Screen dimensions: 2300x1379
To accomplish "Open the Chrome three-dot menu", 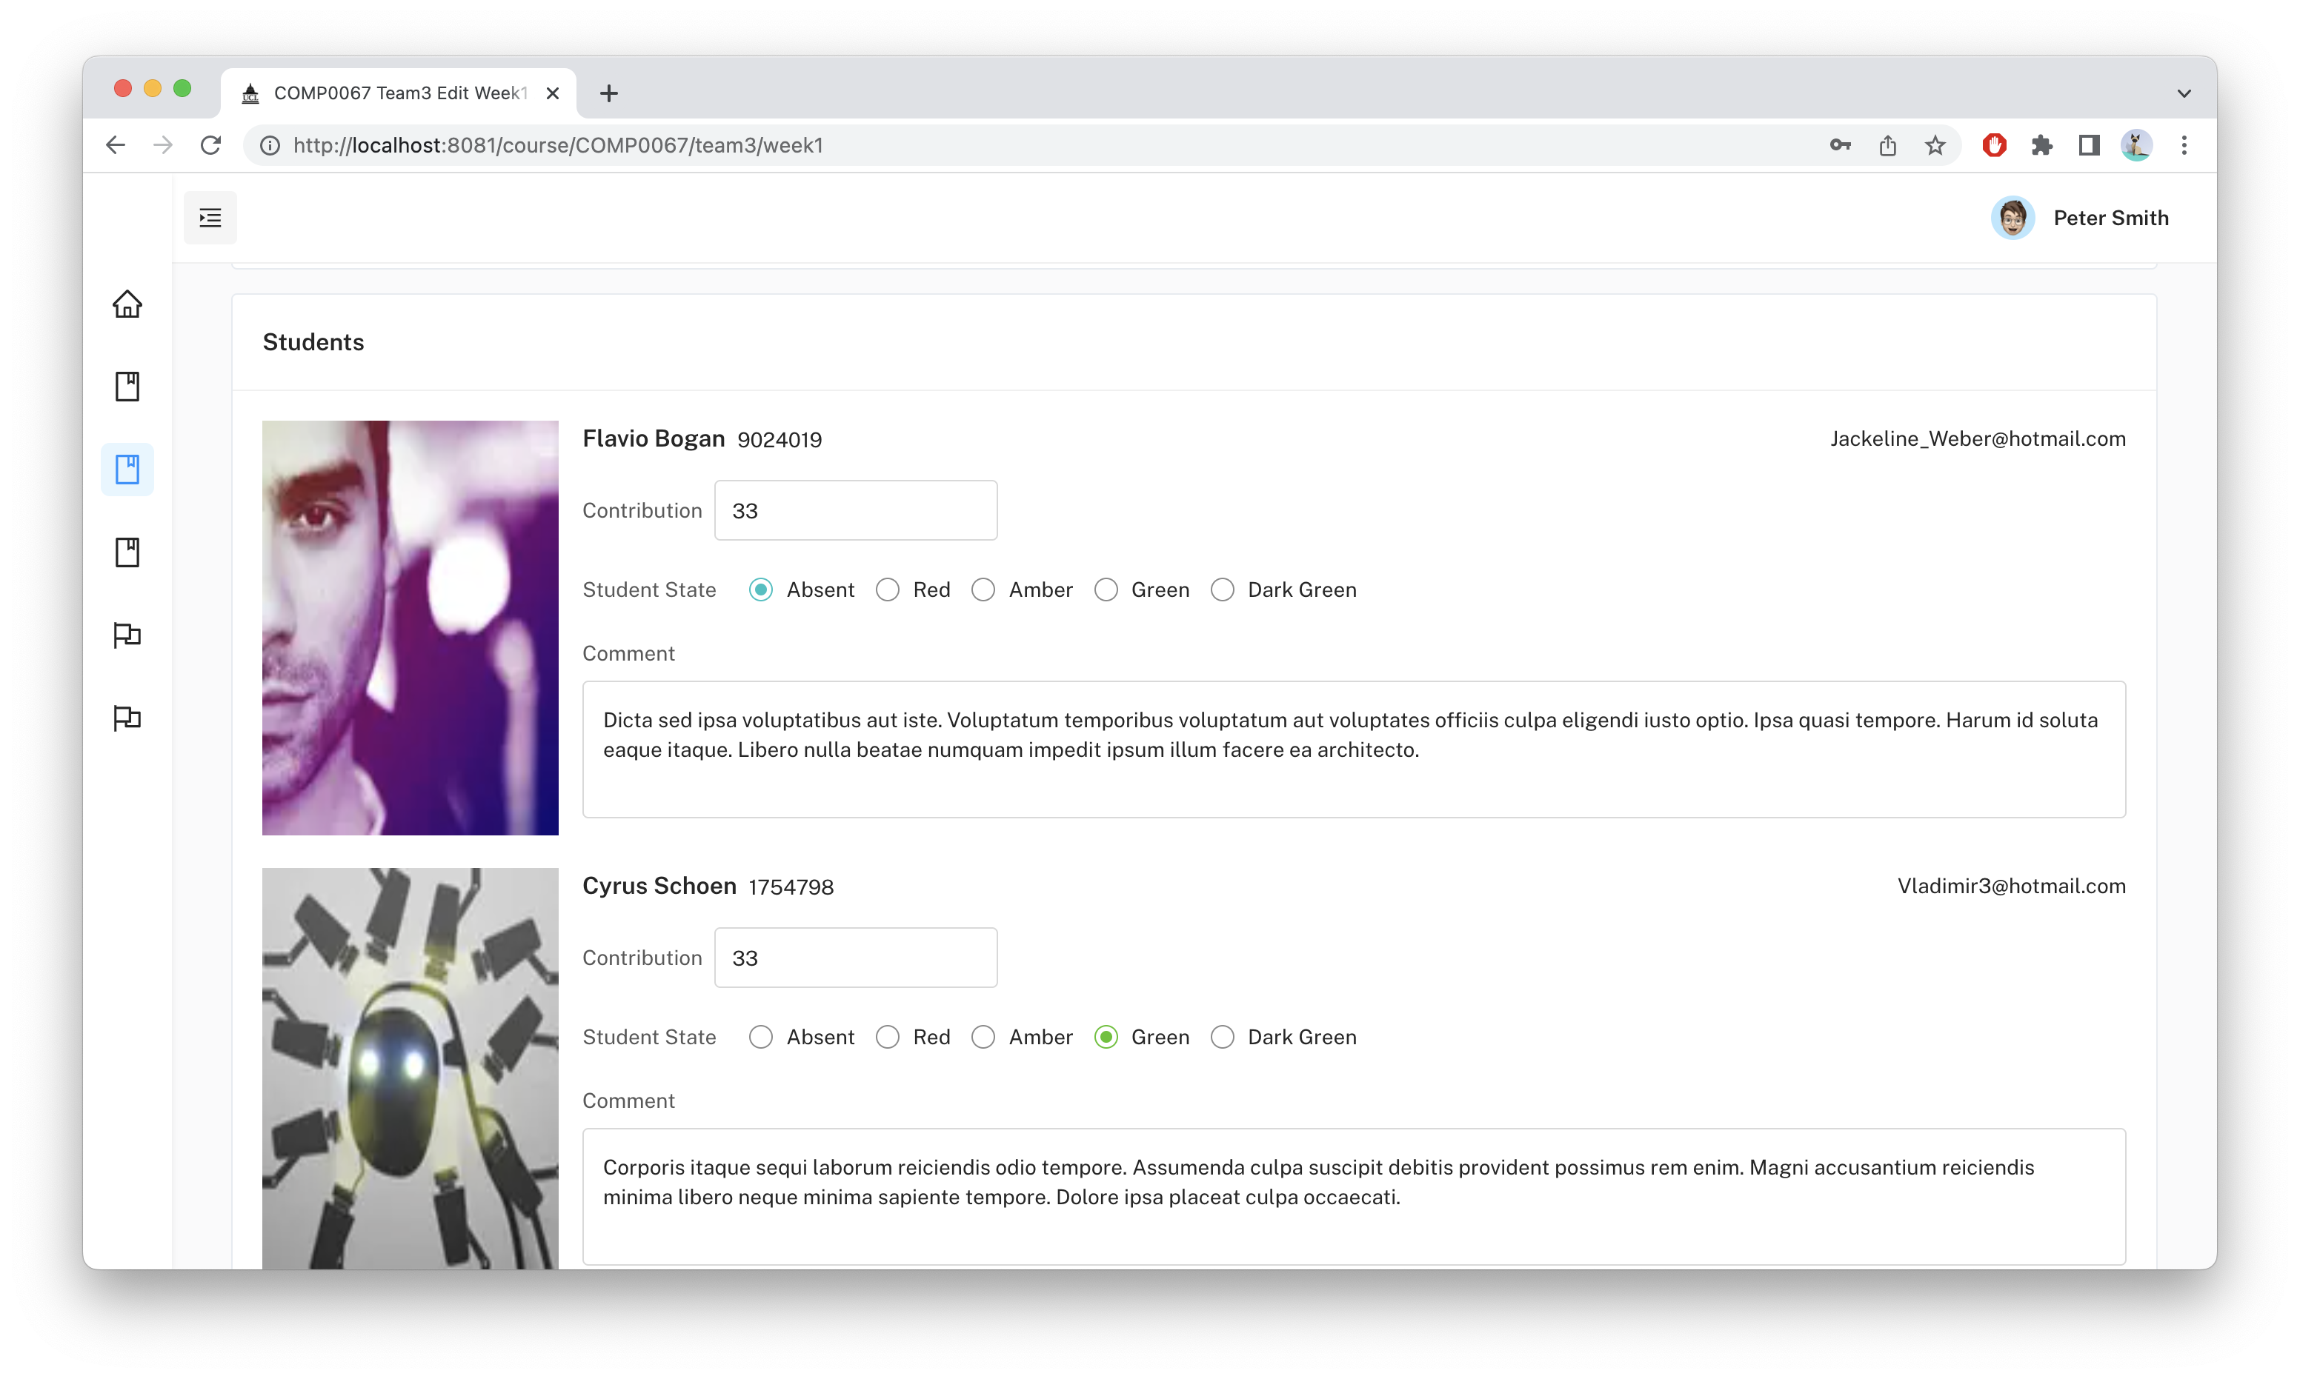I will click(2184, 145).
